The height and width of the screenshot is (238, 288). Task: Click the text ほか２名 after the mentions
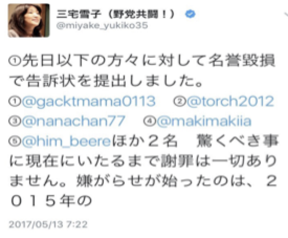[145, 142]
